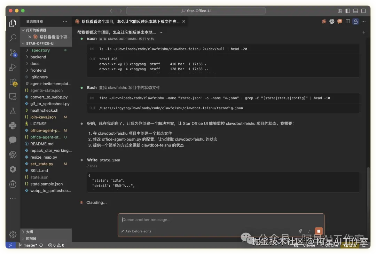The image size is (376, 254).
Task: Open SKILL.md file
Action: pyautogui.click(x=46, y=170)
